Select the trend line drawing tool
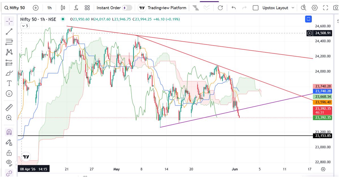Screen dimensions: 339x177 9,32
